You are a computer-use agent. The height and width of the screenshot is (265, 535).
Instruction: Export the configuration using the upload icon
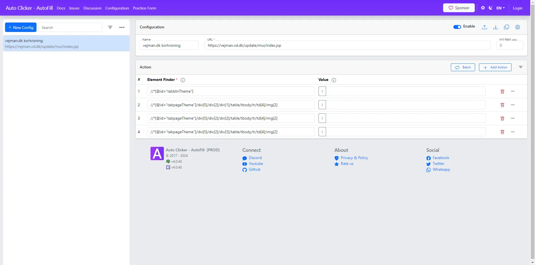(484, 27)
